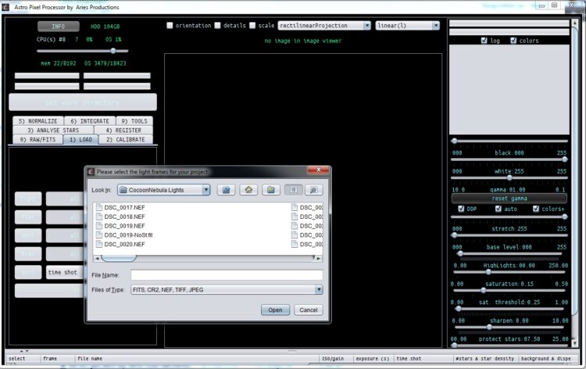586x369 pixels.
Task: Select the 1) LOAD tab
Action: click(x=80, y=139)
